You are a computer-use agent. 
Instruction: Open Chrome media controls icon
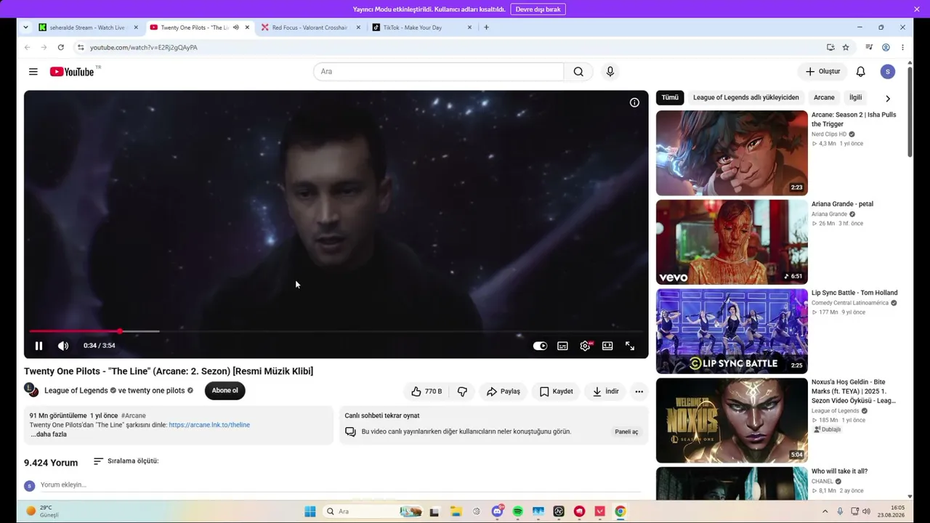pyautogui.click(x=869, y=47)
